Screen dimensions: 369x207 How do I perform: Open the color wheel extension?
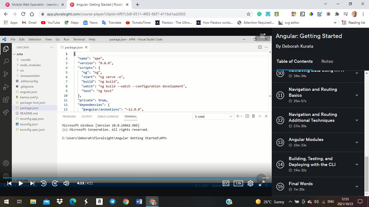pos(311,14)
